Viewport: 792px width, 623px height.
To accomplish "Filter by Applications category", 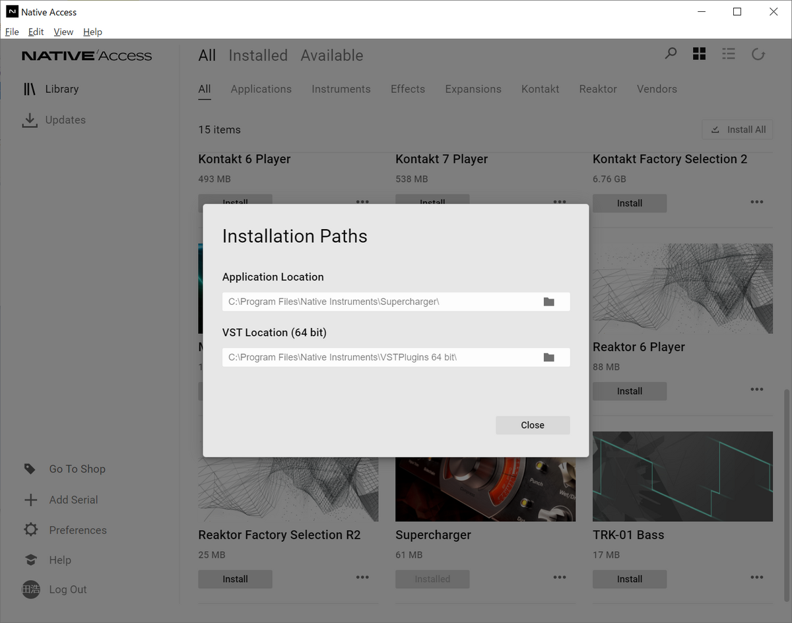I will (x=261, y=89).
